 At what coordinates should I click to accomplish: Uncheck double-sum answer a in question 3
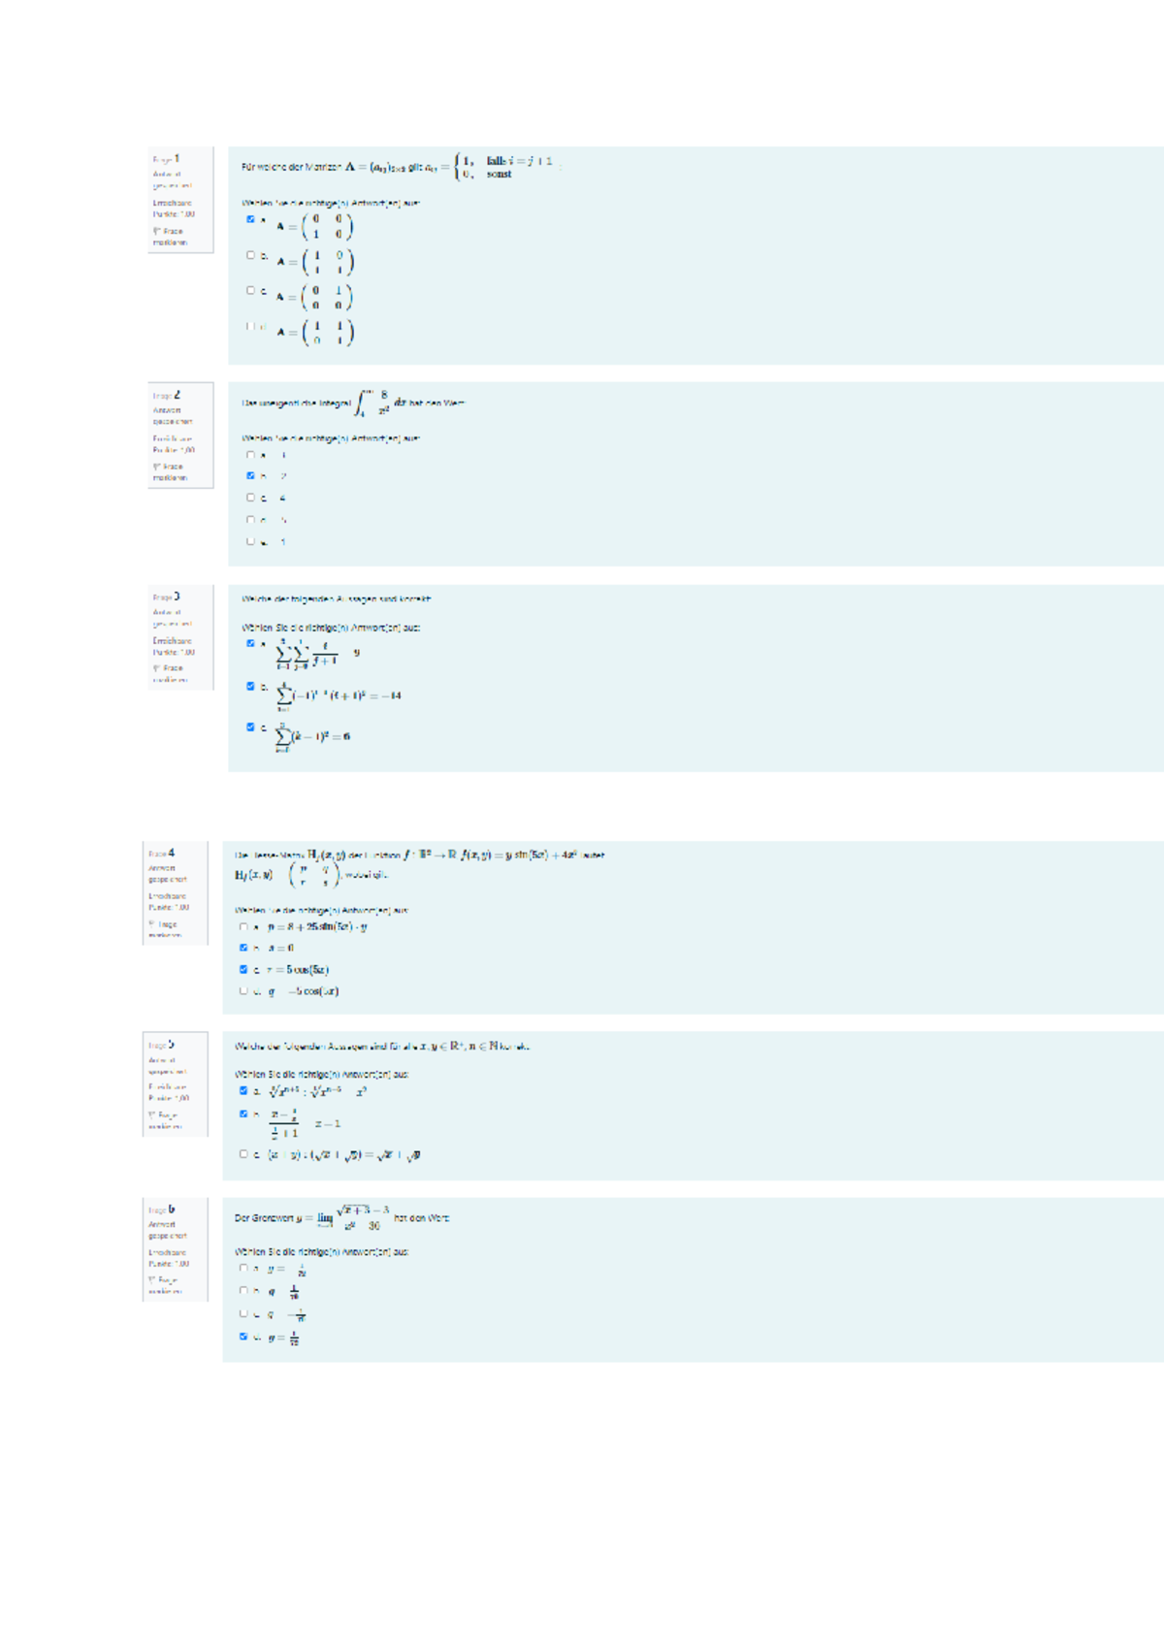[250, 643]
